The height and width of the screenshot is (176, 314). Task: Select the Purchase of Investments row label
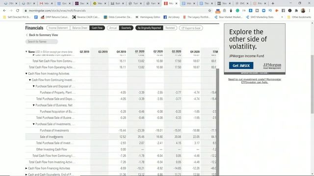(x=54, y=131)
